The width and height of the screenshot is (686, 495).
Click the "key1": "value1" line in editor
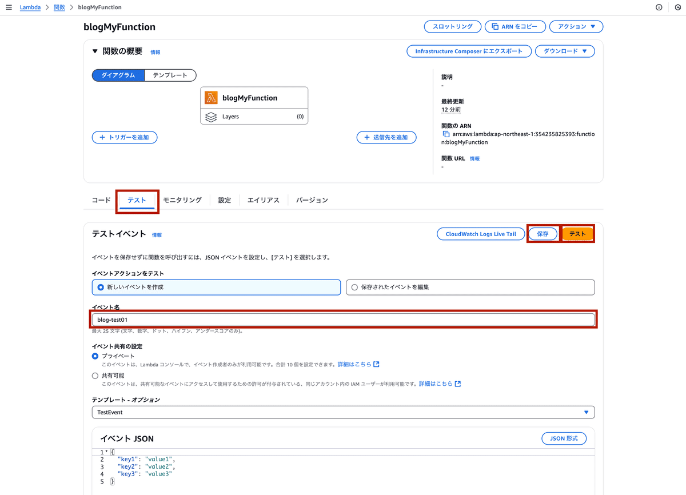click(x=146, y=459)
